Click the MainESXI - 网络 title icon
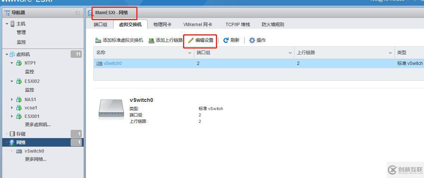424x178 pixels. pos(90,13)
